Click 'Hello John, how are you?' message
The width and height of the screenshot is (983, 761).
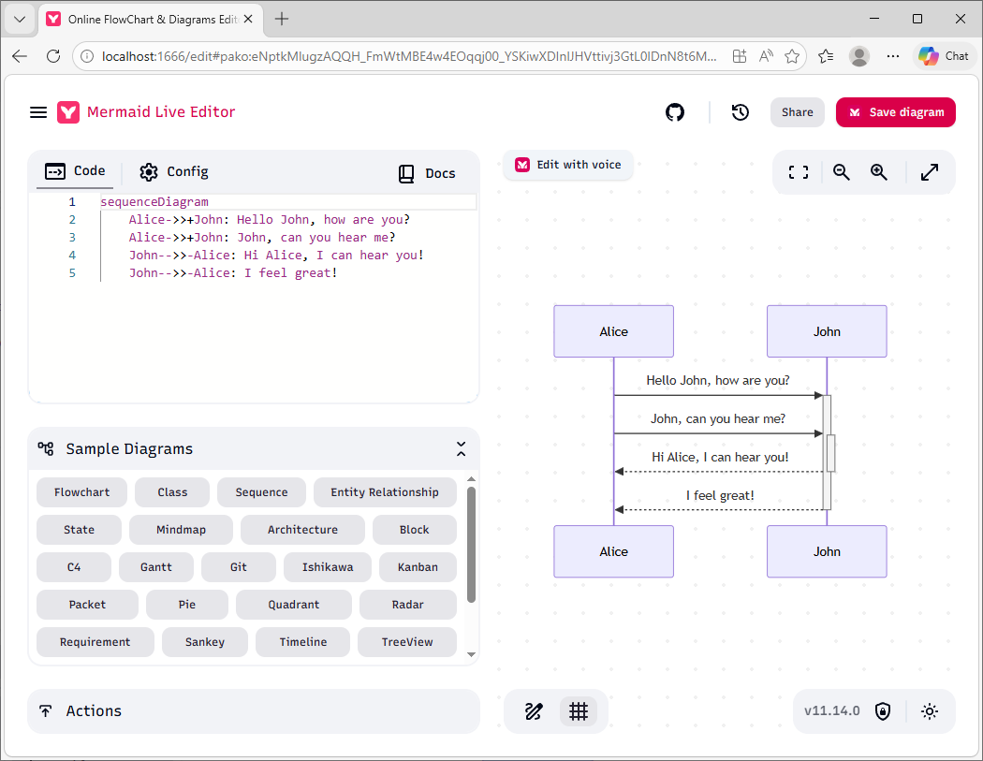[718, 380]
